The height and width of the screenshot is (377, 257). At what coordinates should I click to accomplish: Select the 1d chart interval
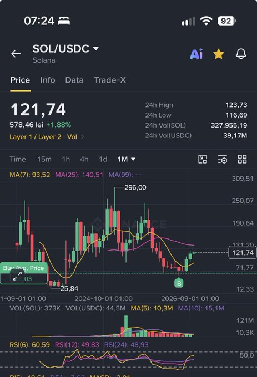(x=103, y=159)
